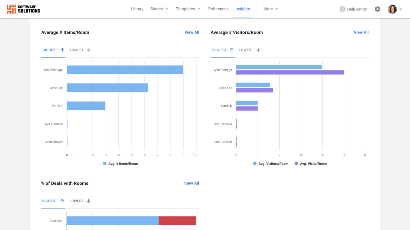Open the References section
Viewport: 410px width, 230px height.
pos(218,9)
